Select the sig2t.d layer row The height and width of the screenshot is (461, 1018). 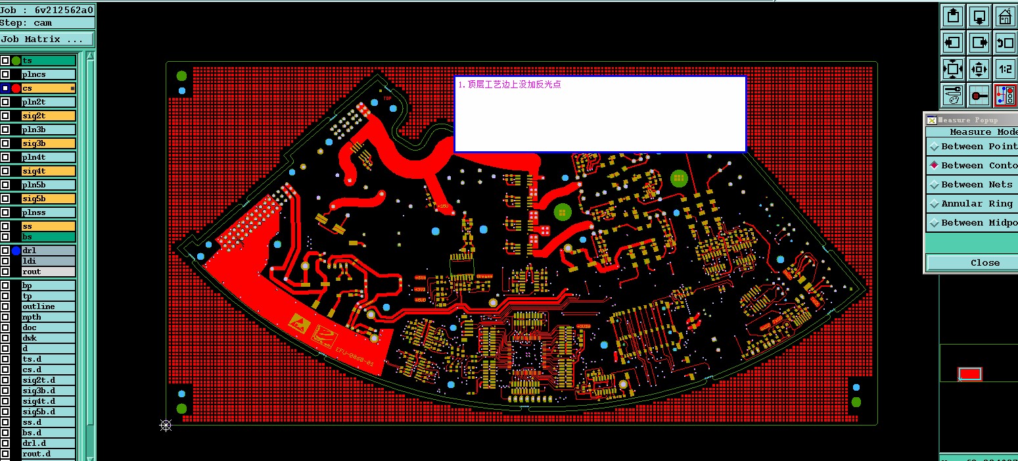point(48,380)
